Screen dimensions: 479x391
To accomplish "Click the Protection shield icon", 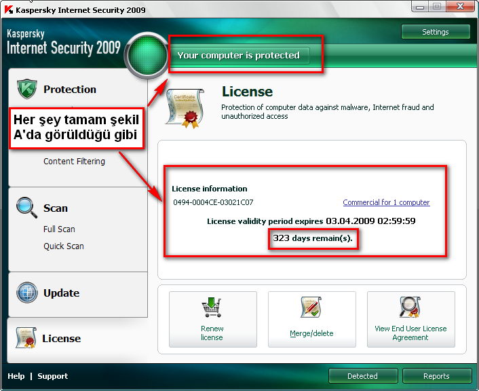I will (x=27, y=89).
